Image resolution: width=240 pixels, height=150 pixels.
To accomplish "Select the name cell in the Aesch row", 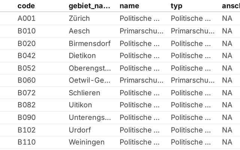I will [141, 31].
